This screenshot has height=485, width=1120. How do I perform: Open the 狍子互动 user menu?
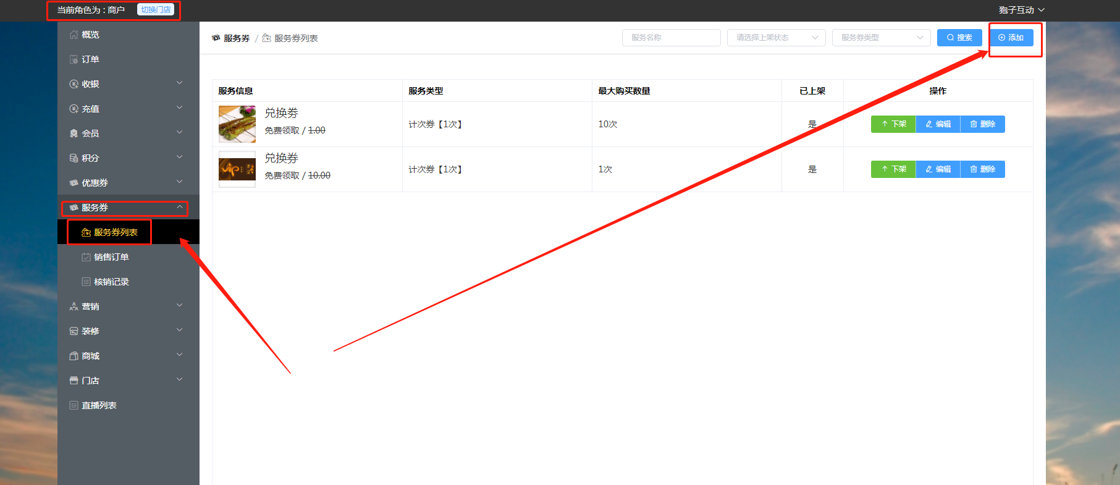[x=1021, y=10]
